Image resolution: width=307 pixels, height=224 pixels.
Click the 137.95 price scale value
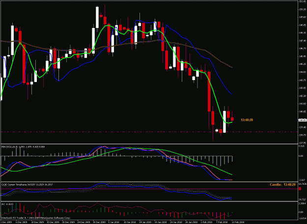pyautogui.click(x=302, y=143)
